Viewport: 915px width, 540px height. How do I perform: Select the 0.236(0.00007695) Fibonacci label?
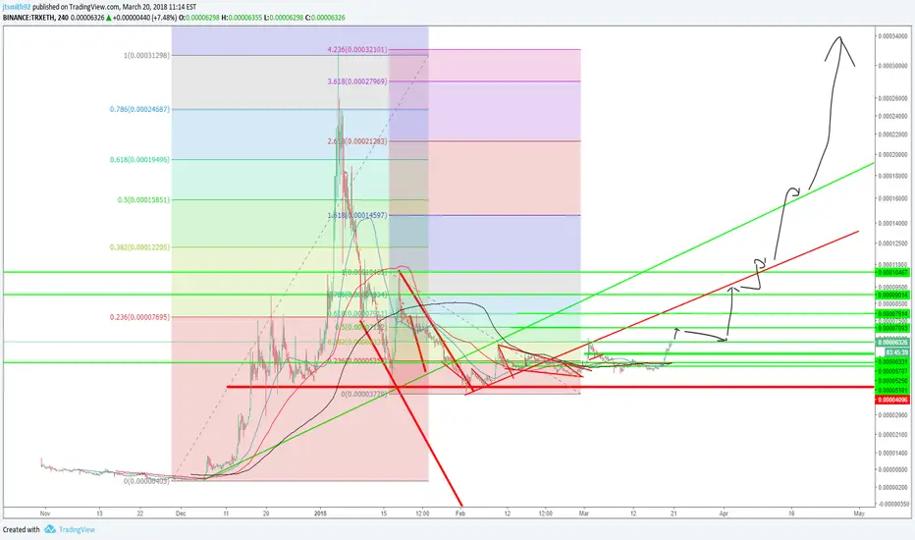[x=140, y=317]
